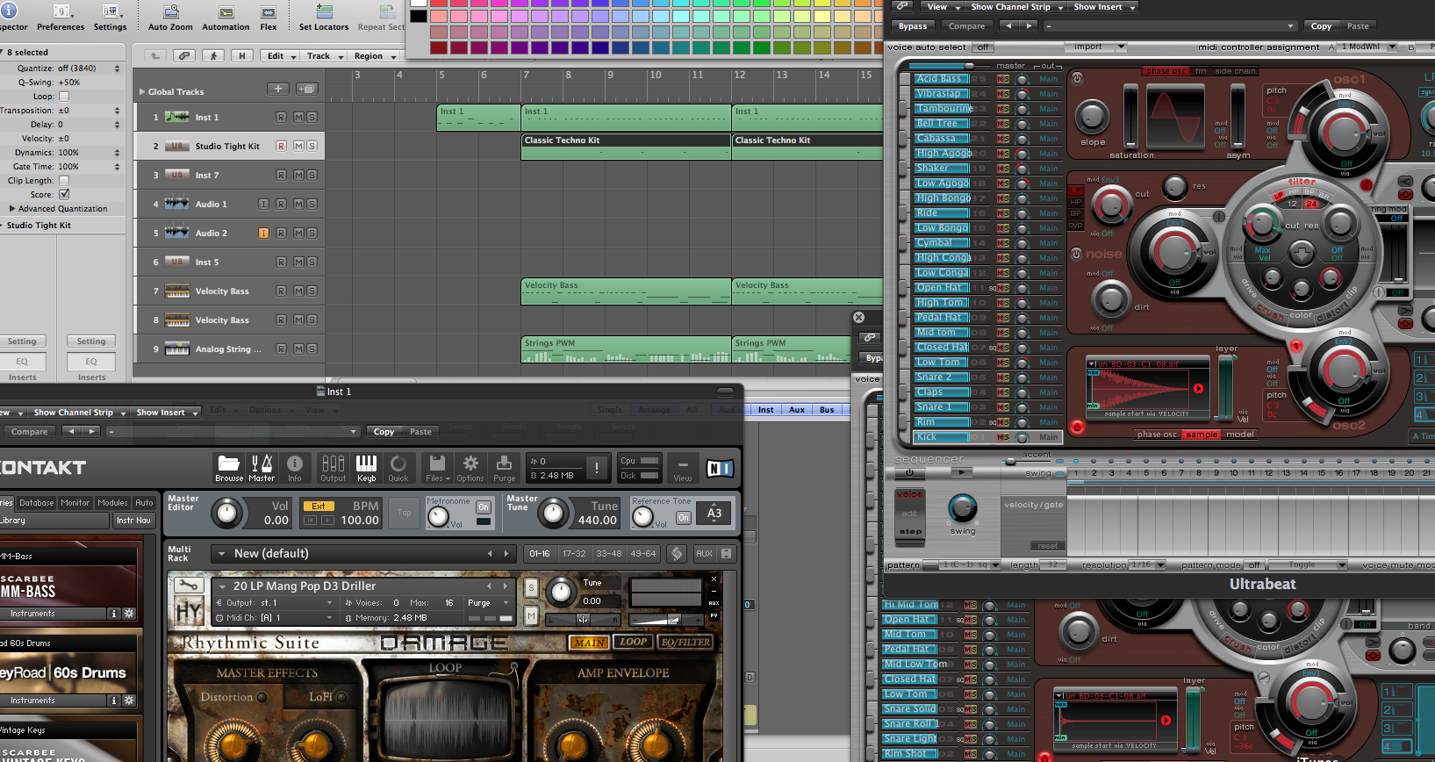Open the Edit menu in Arrange
The height and width of the screenshot is (762, 1435).
tap(280, 55)
